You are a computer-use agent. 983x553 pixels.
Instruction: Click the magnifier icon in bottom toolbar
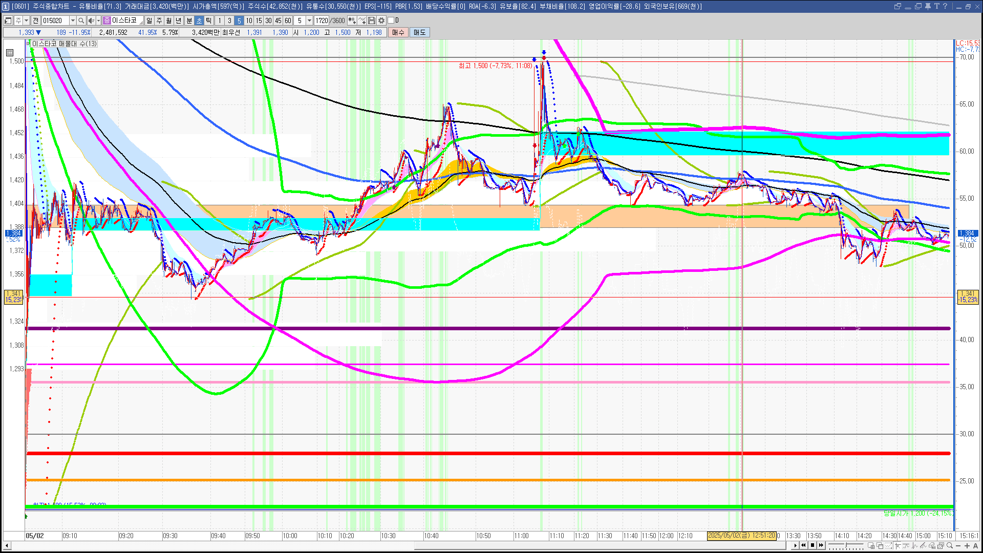pyautogui.click(x=950, y=545)
